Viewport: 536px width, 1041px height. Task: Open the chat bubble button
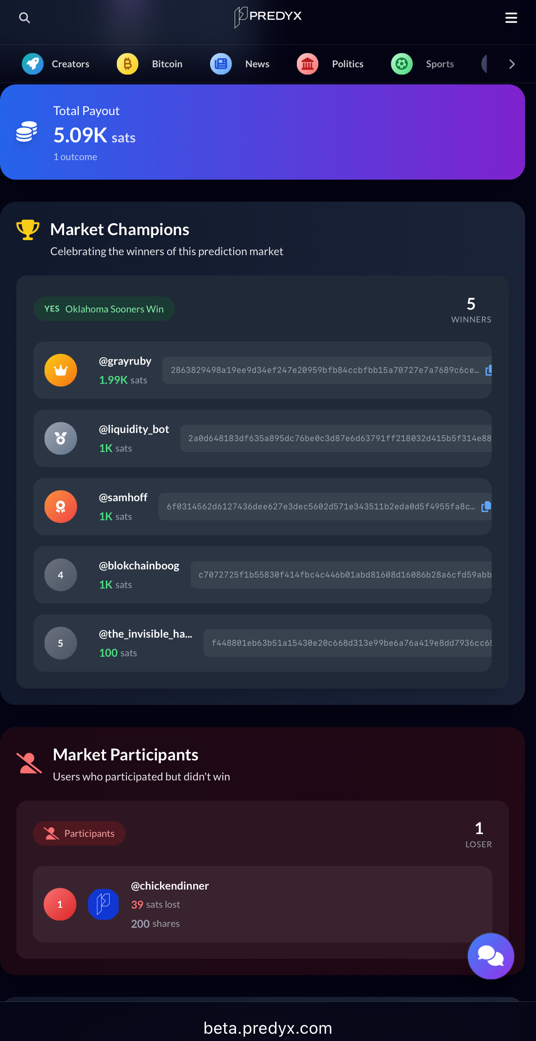(x=491, y=956)
